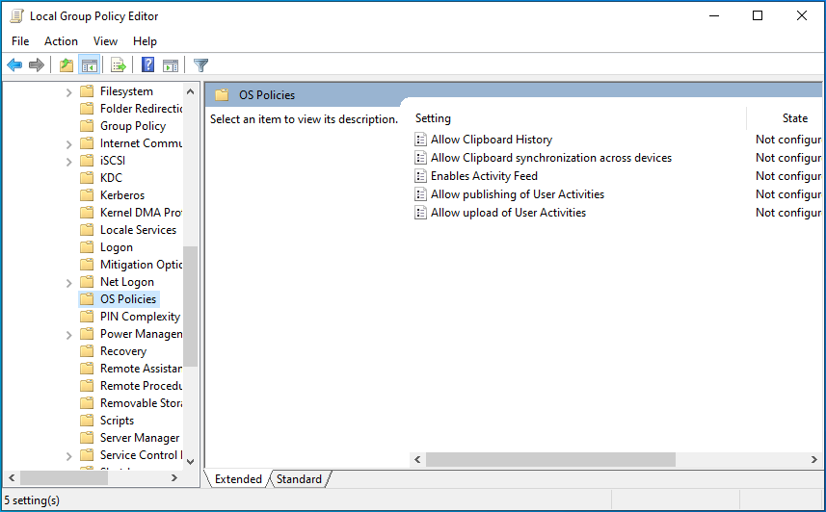Open Allow upload of User Activities setting
This screenshot has width=826, height=512.
click(508, 213)
